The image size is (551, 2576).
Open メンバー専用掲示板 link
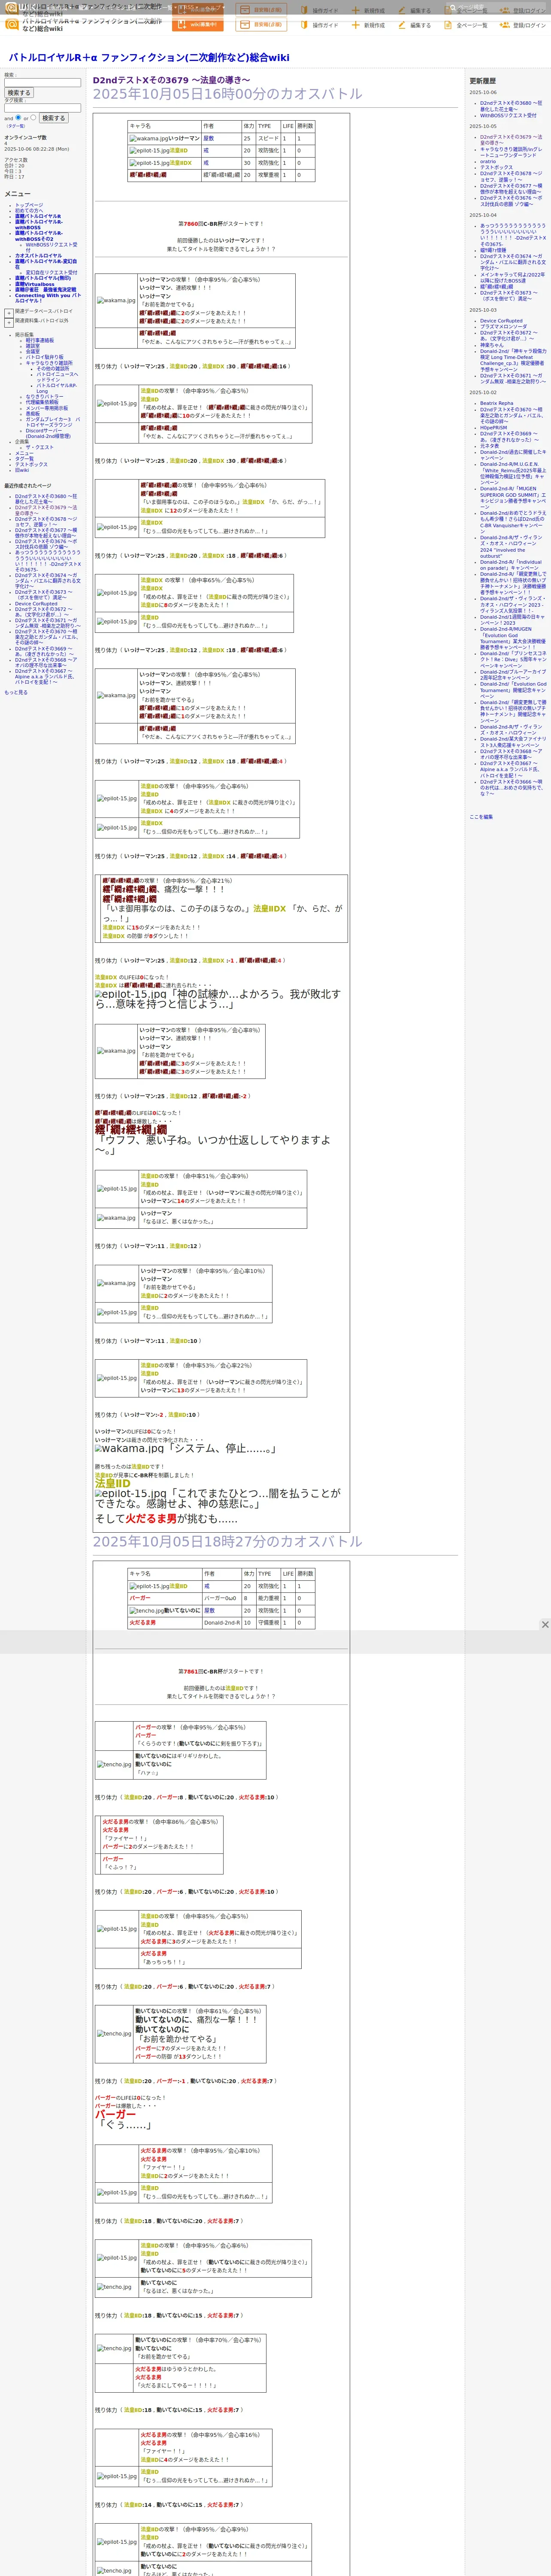(47, 408)
